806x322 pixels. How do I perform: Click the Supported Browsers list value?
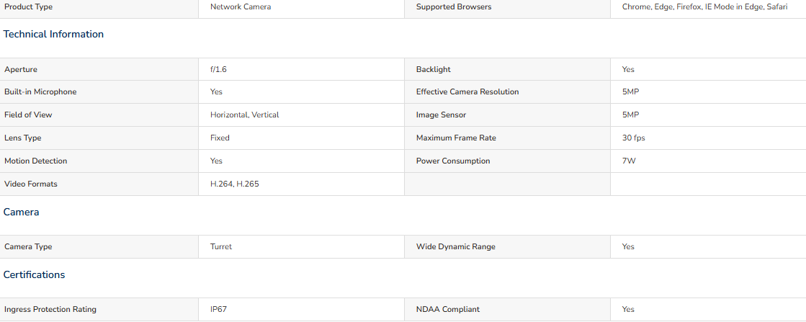coord(704,7)
